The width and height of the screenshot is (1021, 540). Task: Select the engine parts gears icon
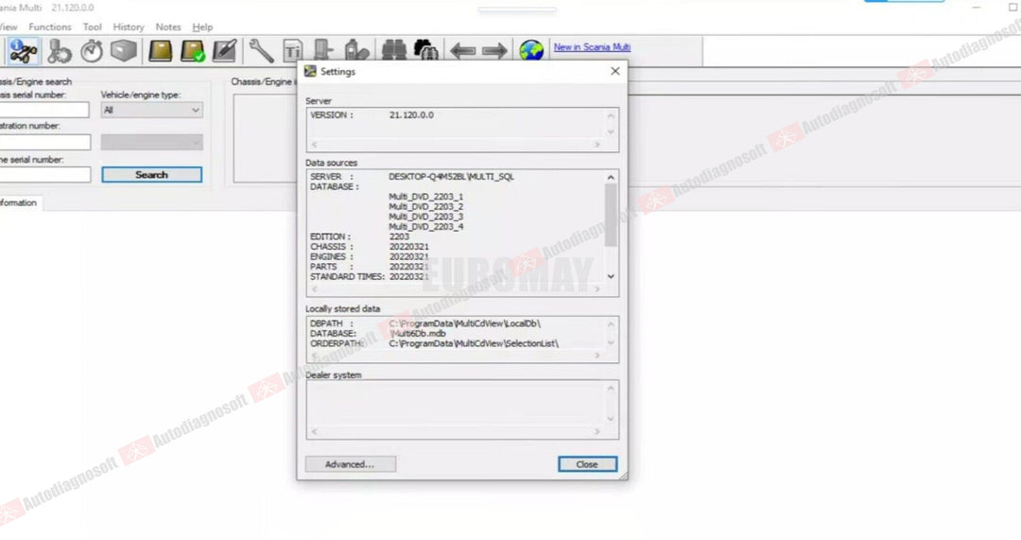(x=60, y=51)
